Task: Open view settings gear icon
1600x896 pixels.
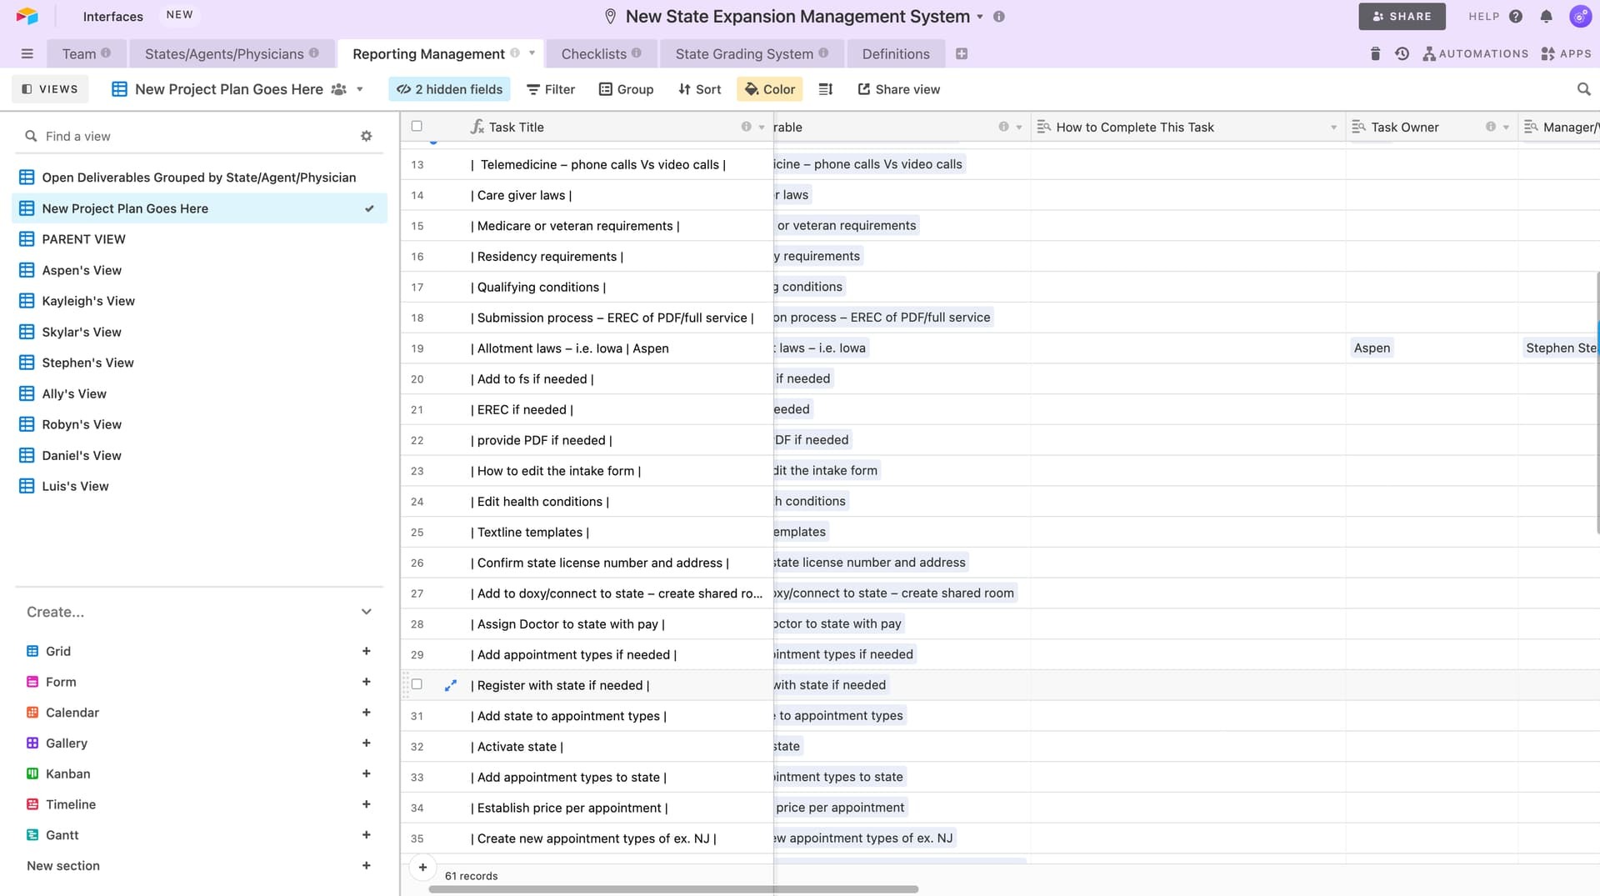Action: pos(366,136)
